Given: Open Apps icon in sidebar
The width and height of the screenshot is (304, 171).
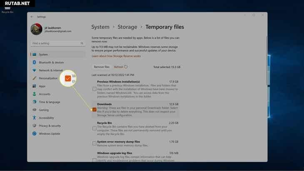Looking at the screenshot, I should [35, 86].
